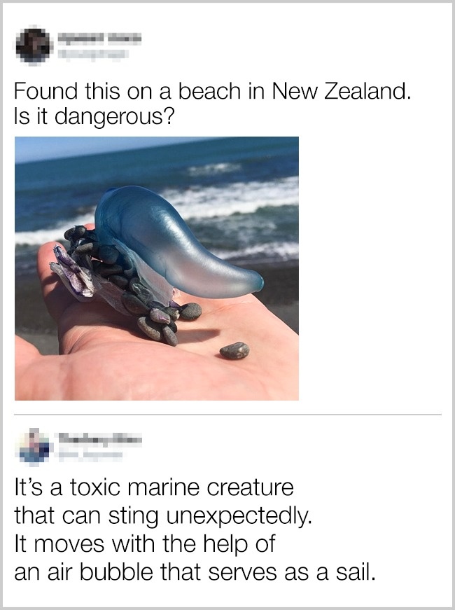Click the lone pebble on the palm
Viewport: 455px width, 610px height.
point(234,350)
